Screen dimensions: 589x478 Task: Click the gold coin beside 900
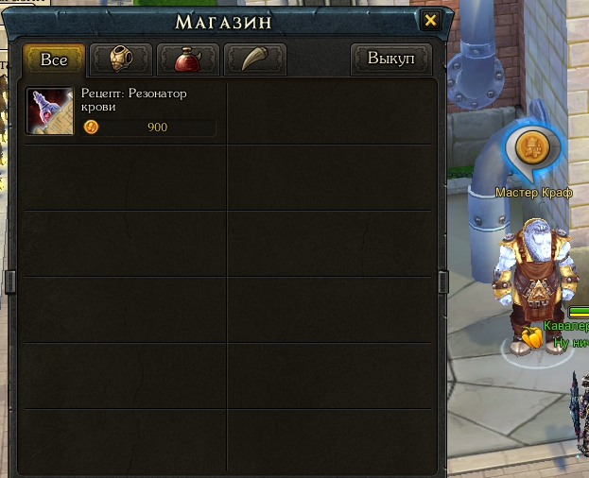pos(91,128)
